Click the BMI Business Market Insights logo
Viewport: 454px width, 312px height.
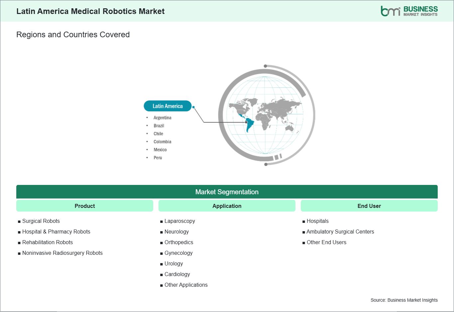click(x=409, y=11)
